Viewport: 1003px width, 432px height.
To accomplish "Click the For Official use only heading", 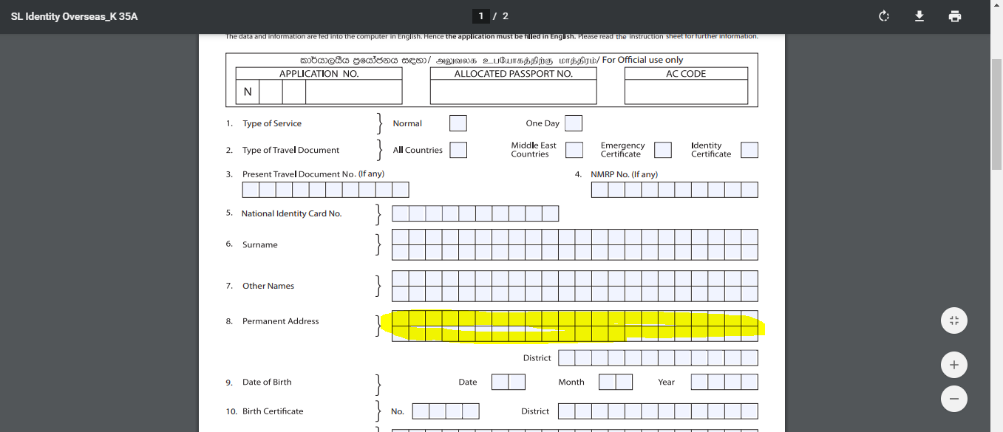I will [642, 60].
